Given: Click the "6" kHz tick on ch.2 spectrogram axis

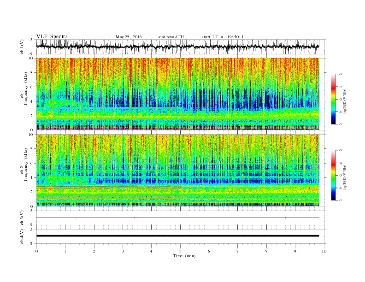Looking at the screenshot, I should (32, 163).
